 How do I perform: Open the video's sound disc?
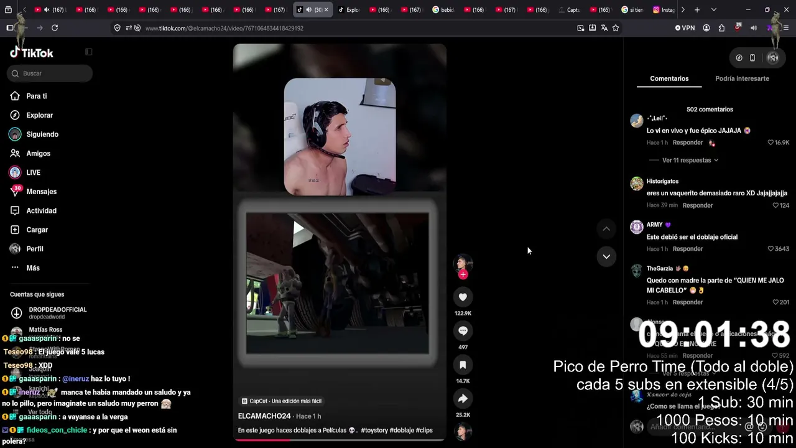tap(463, 431)
